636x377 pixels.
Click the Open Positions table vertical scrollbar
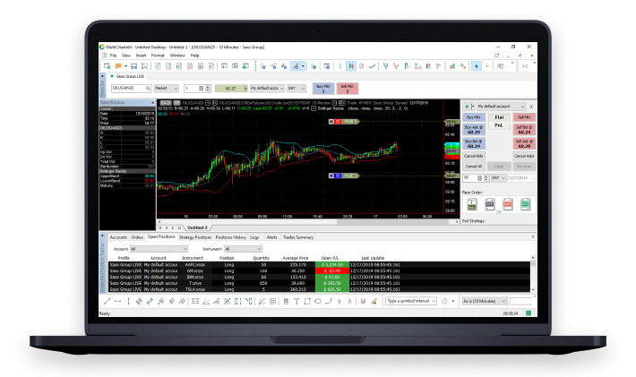tap(533, 274)
